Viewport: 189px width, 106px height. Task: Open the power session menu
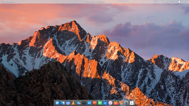coord(186,2)
